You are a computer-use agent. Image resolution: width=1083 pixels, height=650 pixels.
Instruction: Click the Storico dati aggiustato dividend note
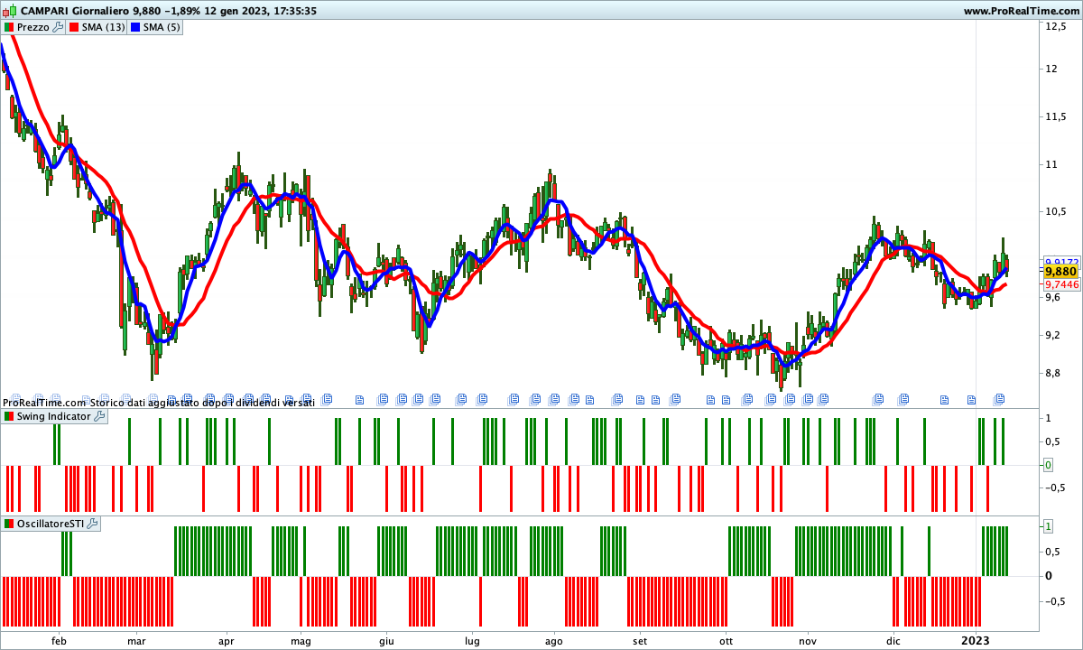click(203, 403)
